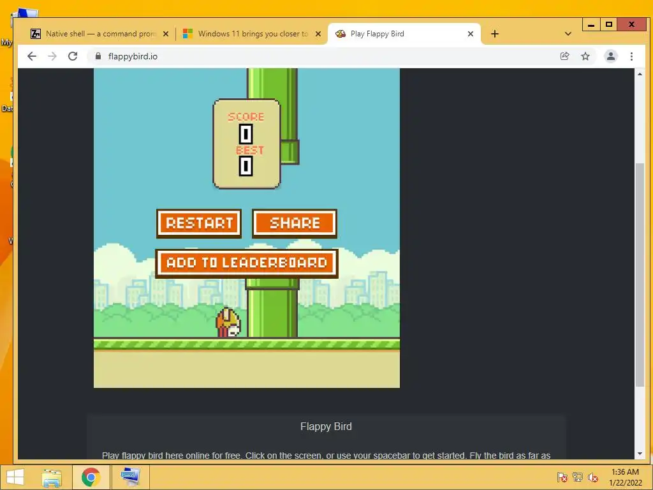Screen dimensions: 653x490
Task: Click the Windows logo favicon on tab
Action: [188, 34]
